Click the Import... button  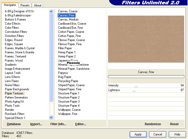coord(36,124)
